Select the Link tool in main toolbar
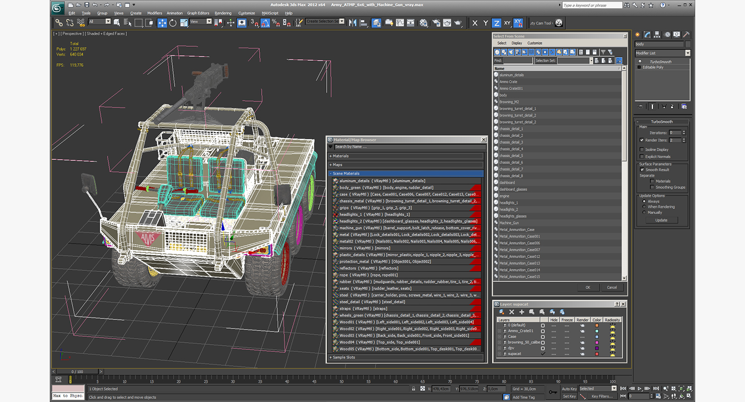Screen dimensions: 745x402 pos(58,23)
